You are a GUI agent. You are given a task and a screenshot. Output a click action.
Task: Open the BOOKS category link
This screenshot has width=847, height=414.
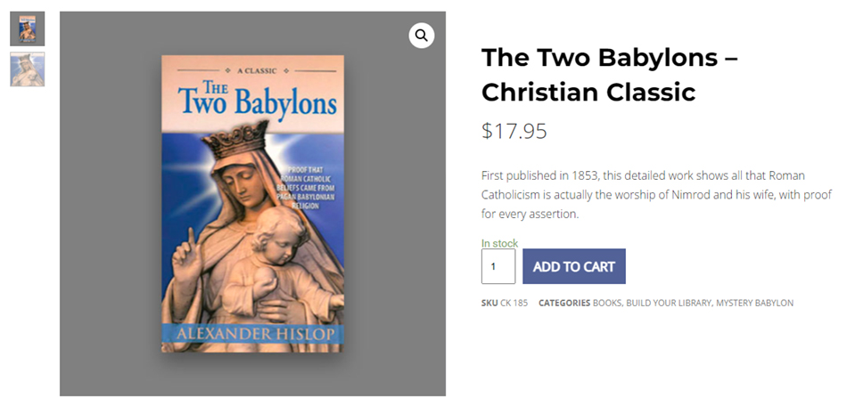pyautogui.click(x=606, y=303)
